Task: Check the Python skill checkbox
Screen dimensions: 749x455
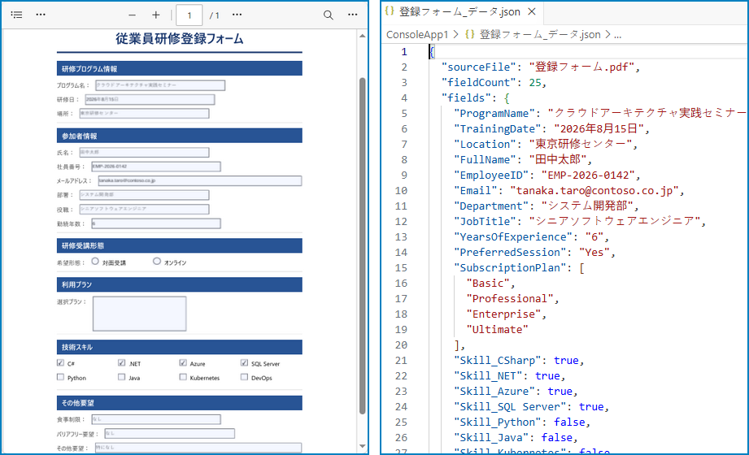Action: click(60, 377)
